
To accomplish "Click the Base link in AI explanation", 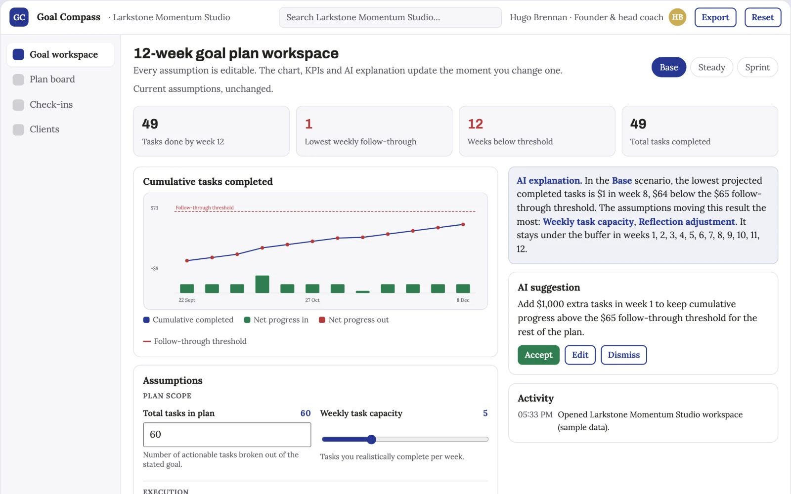I will 622,180.
